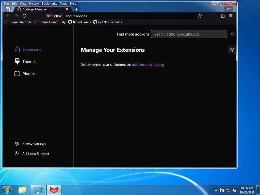Click the r3dfox identity icon in address bar
Image resolution: width=260 pixels, height=195 pixels.
coord(54,16)
